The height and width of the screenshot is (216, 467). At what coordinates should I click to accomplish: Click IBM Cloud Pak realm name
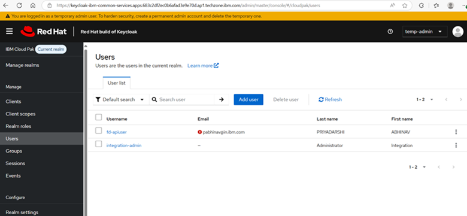[x=20, y=50]
